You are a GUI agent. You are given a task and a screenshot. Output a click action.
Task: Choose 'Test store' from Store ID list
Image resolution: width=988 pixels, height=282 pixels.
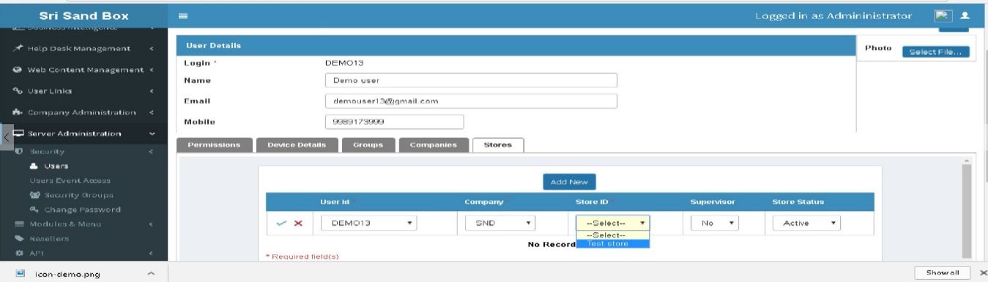click(x=612, y=243)
